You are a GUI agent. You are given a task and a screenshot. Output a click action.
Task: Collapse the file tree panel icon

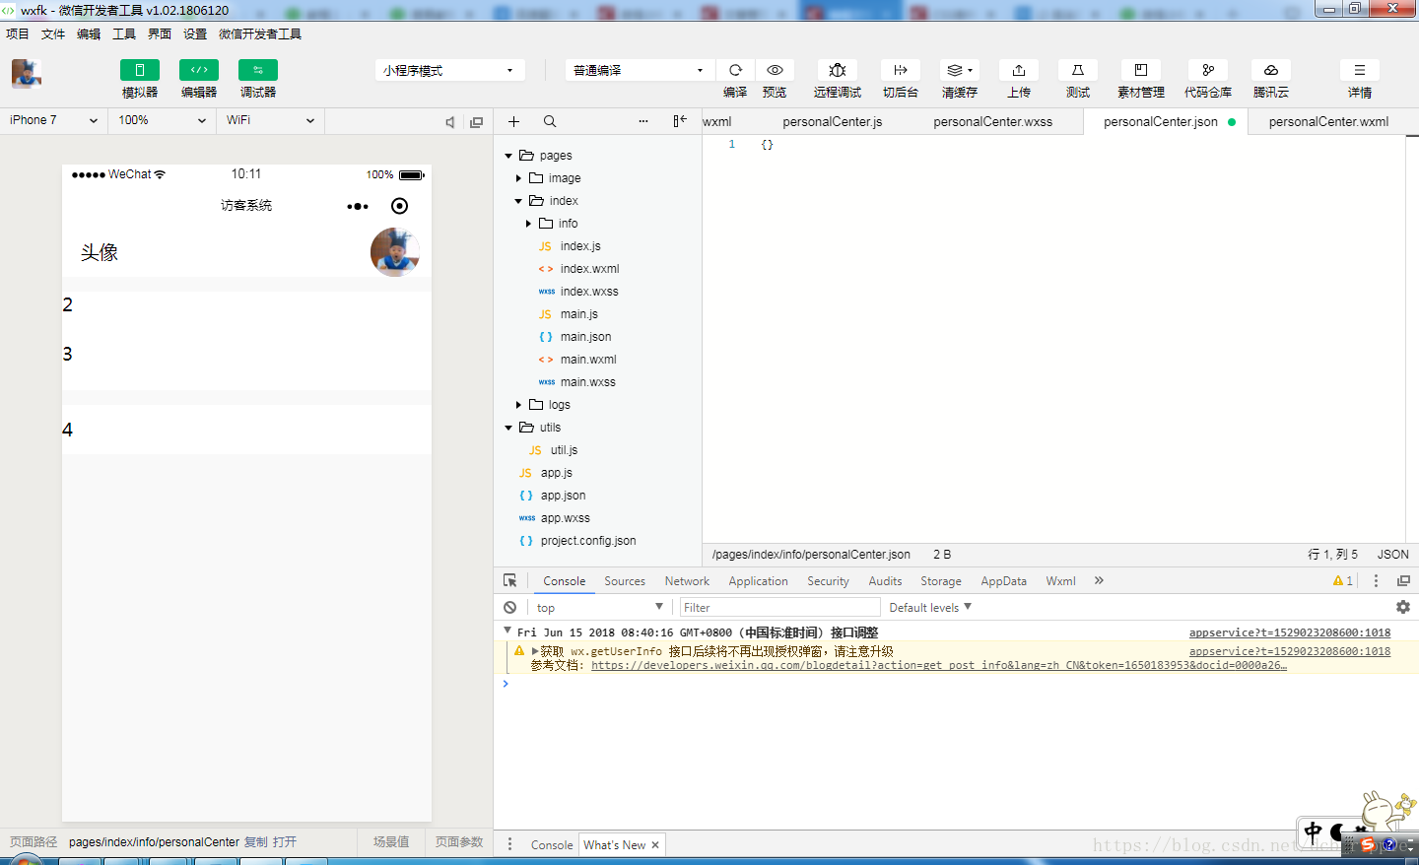680,121
